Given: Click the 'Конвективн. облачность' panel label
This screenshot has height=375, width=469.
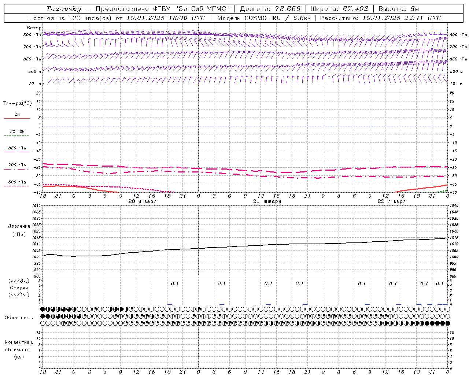Looking at the screenshot, I should [x=19, y=346].
